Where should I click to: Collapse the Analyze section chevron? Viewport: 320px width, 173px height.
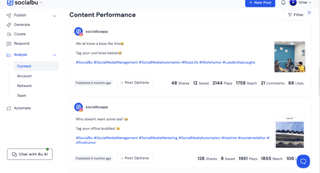(54, 55)
